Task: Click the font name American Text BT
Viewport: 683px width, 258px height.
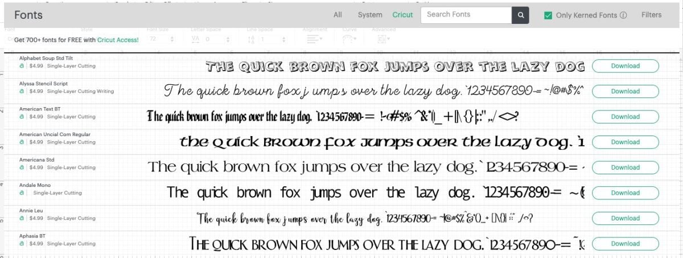Action: (x=40, y=109)
